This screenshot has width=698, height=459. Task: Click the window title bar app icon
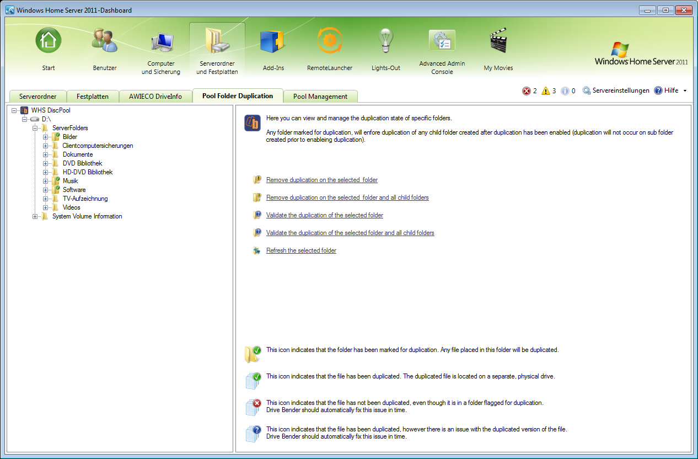(10, 10)
